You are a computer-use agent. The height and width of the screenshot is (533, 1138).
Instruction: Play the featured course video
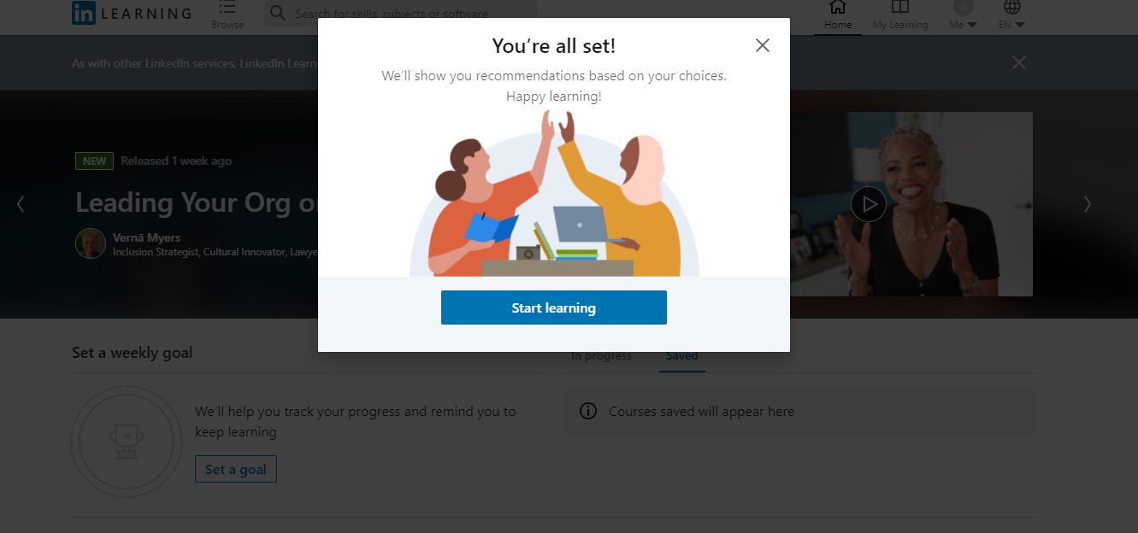pos(869,204)
